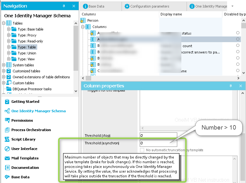
Task: Pin the Navigation panel
Action: pos(64,6)
